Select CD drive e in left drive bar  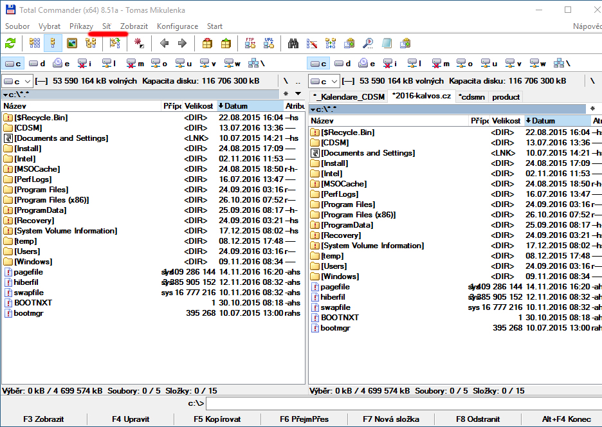pyautogui.click(x=62, y=64)
